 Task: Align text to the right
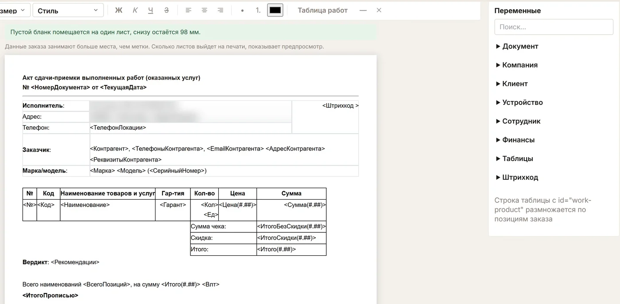click(x=221, y=10)
